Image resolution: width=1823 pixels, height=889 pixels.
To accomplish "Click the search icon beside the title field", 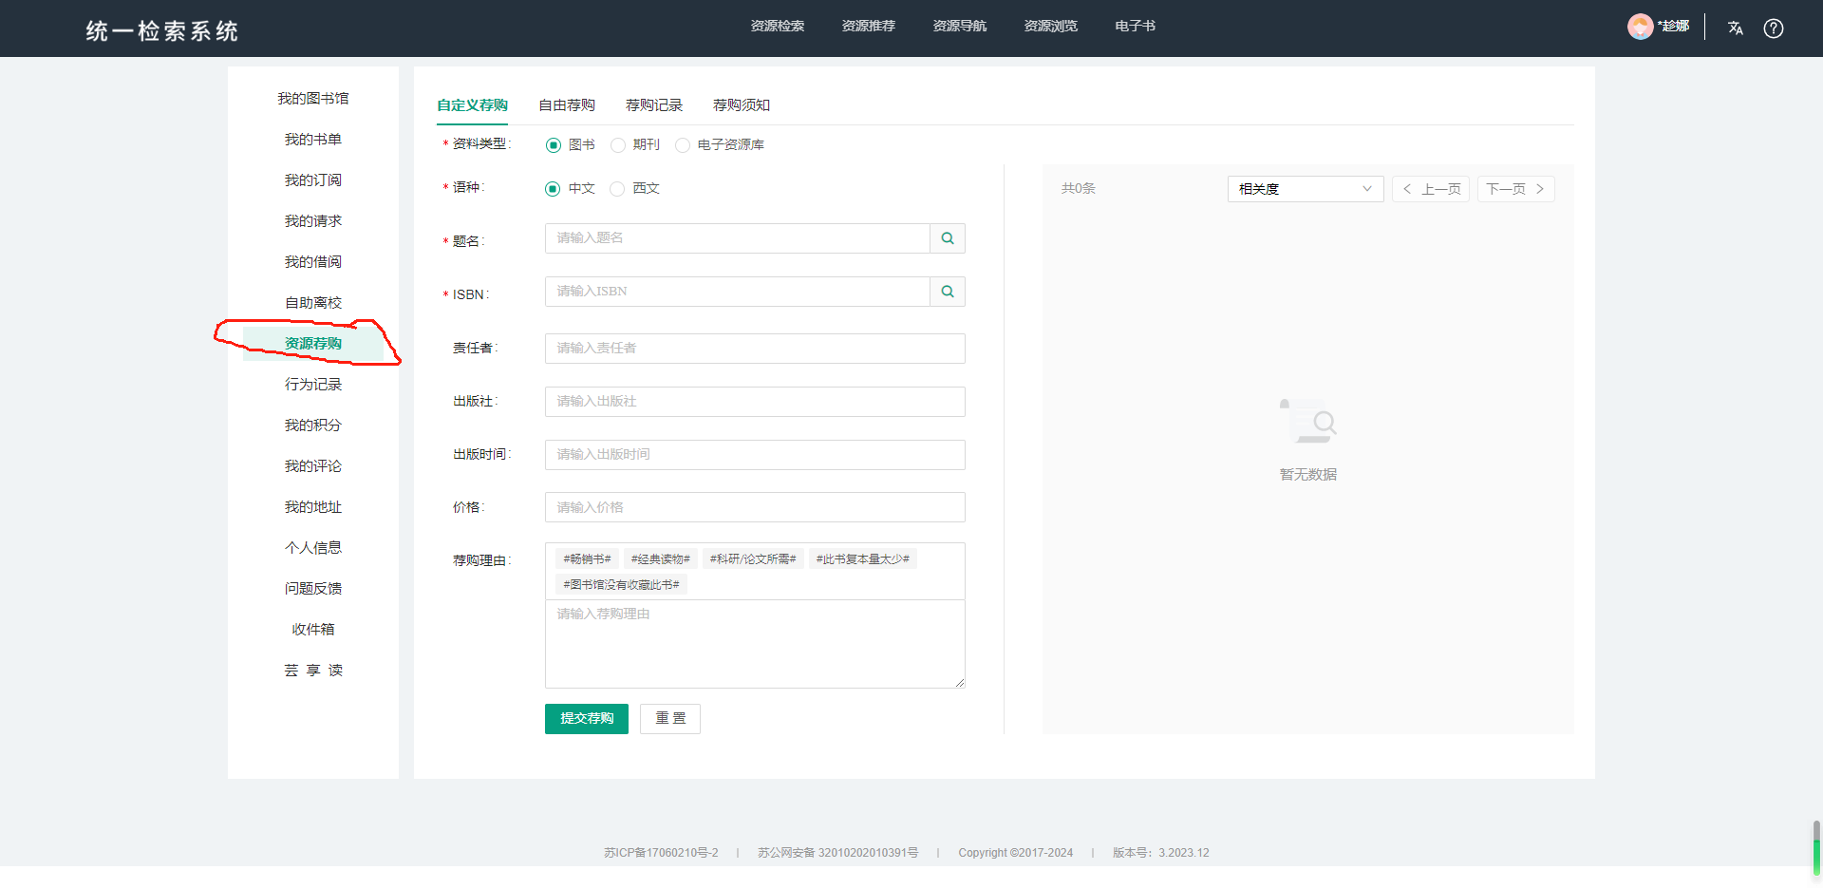I will pos(947,238).
